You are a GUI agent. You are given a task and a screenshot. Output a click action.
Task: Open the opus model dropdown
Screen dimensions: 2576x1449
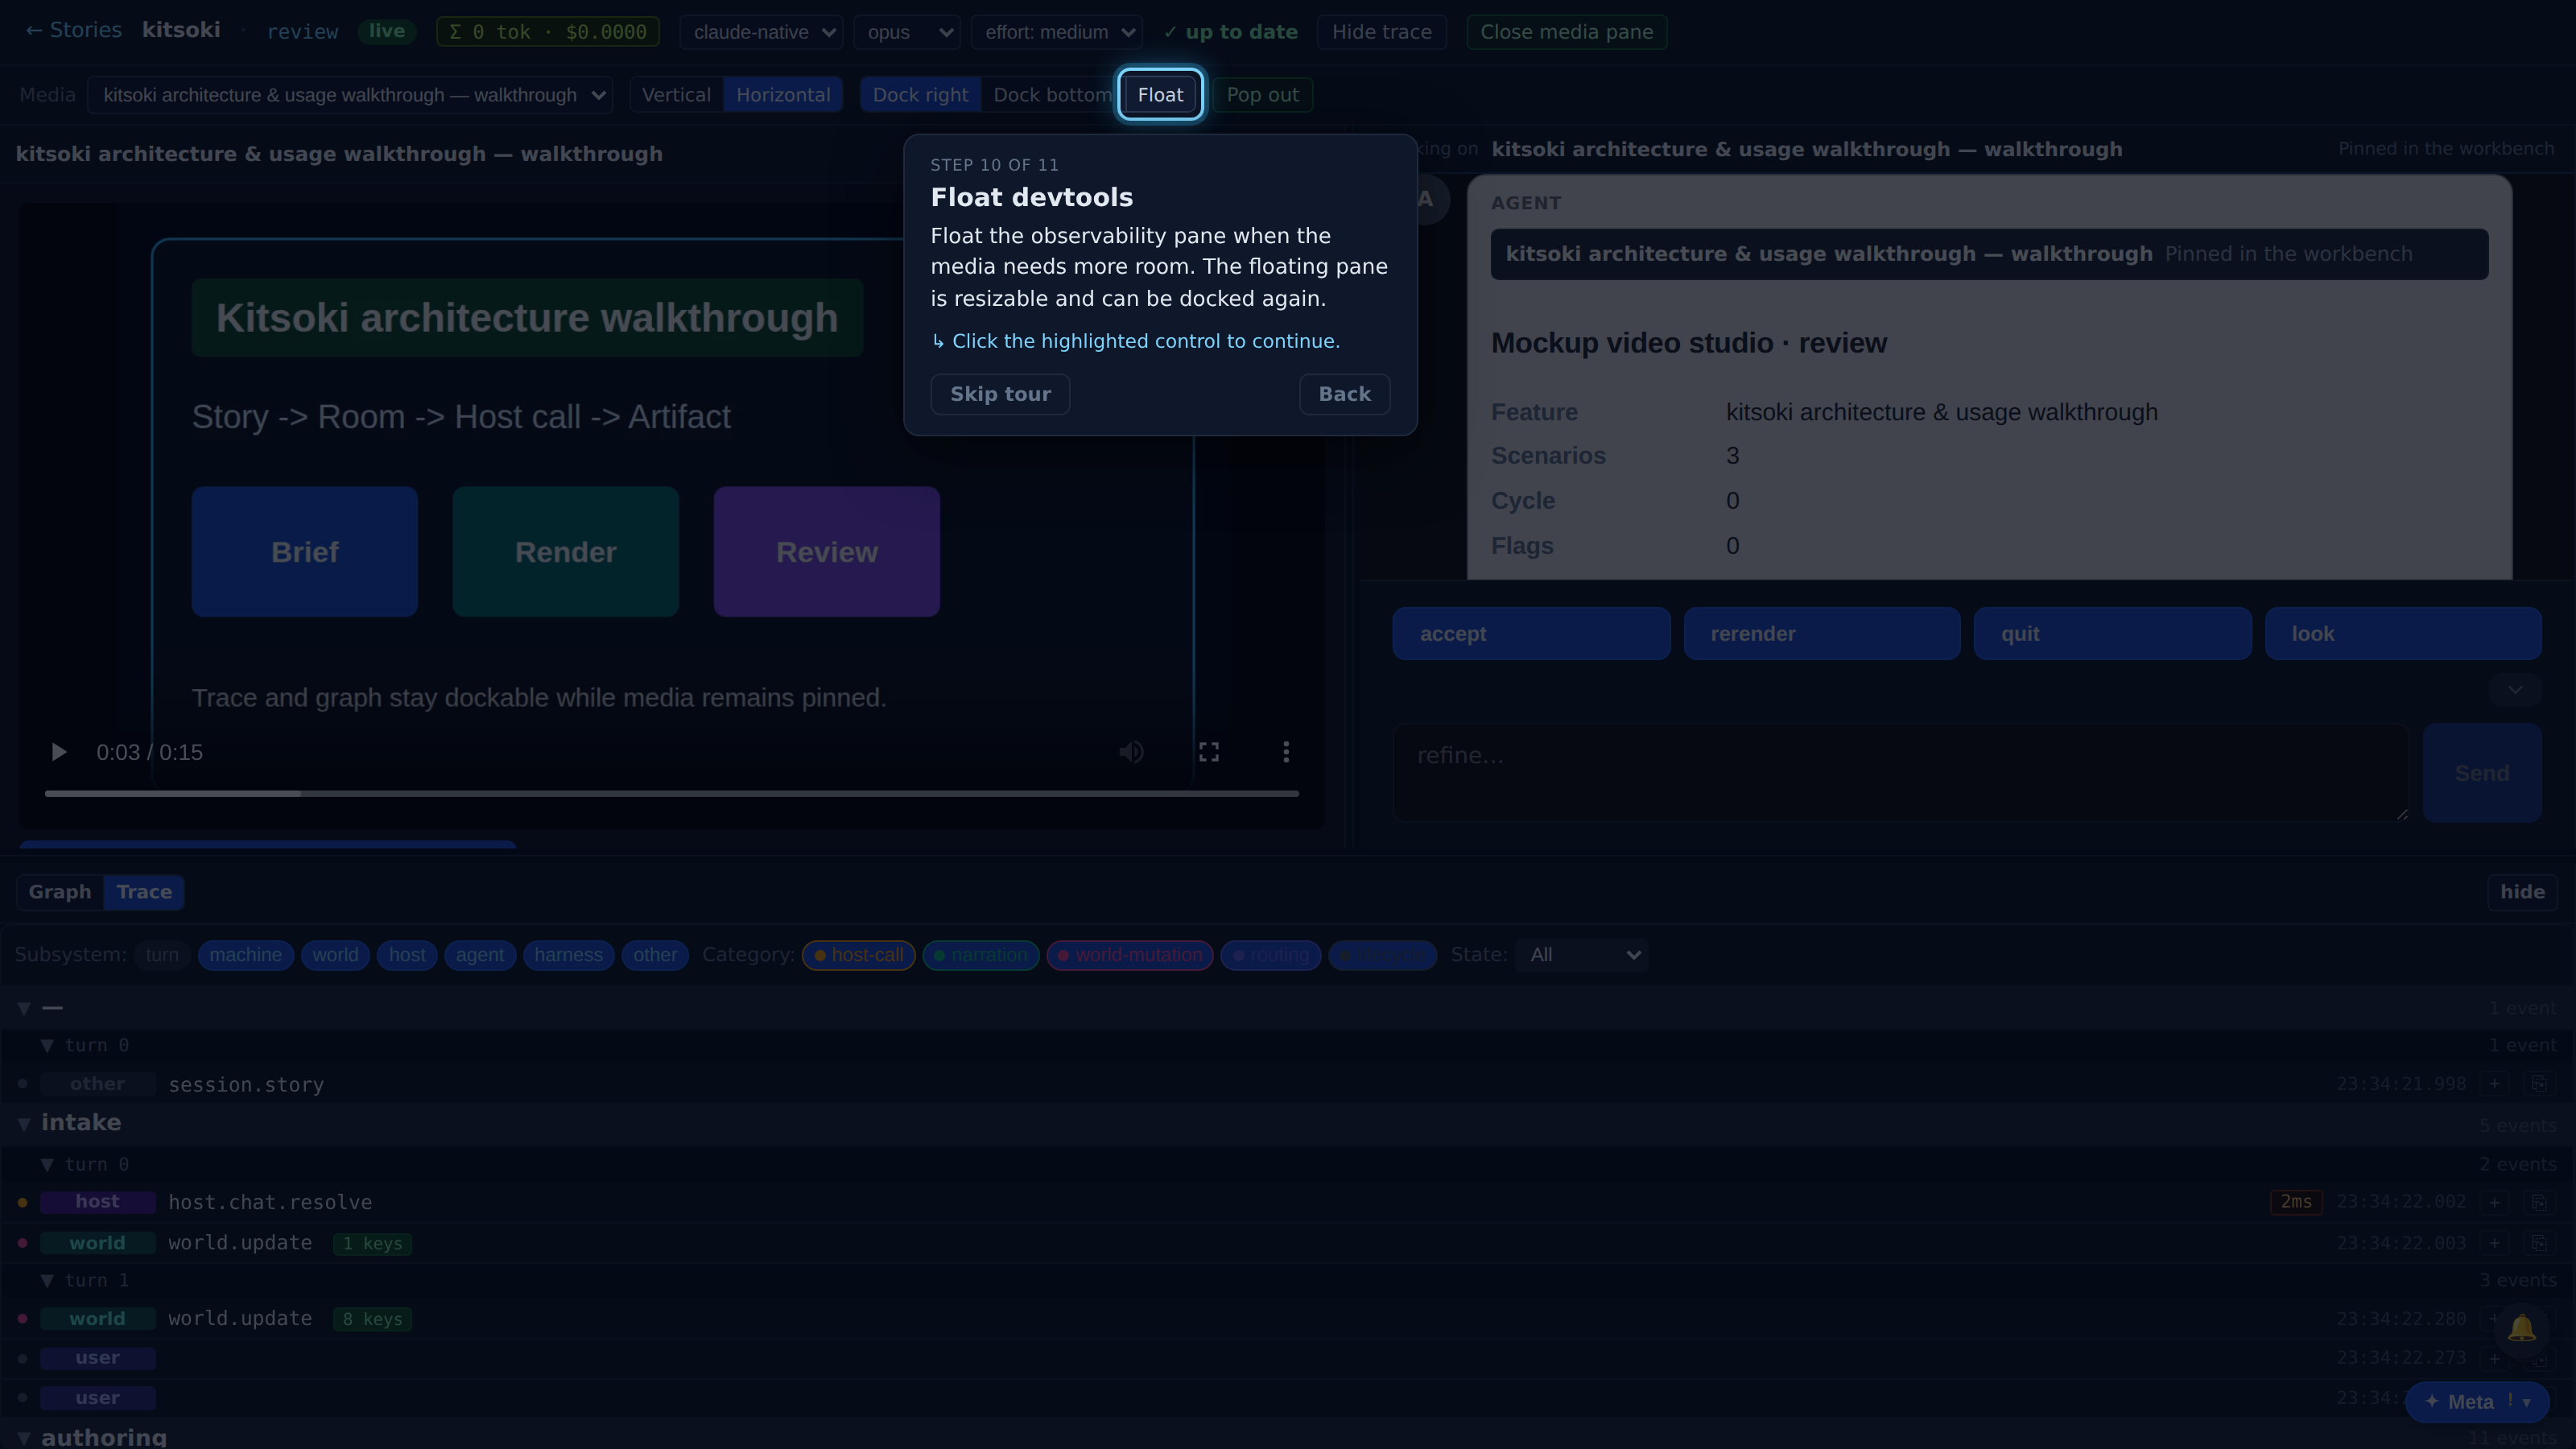pyautogui.click(x=907, y=32)
